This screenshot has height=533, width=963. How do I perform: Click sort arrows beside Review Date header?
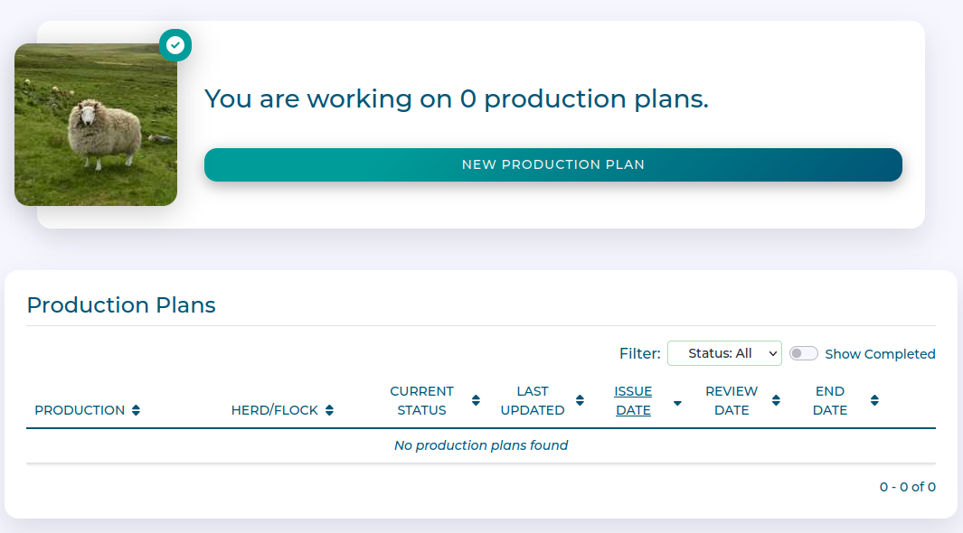[x=776, y=401]
